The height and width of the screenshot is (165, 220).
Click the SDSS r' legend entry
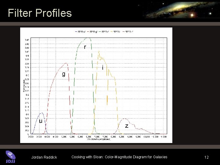tap(104, 32)
